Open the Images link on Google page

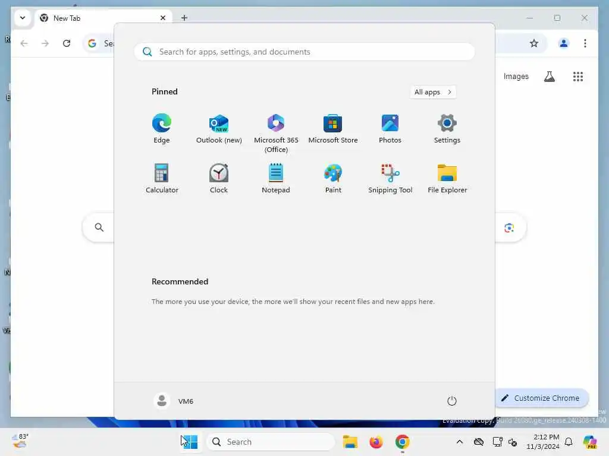tap(516, 77)
